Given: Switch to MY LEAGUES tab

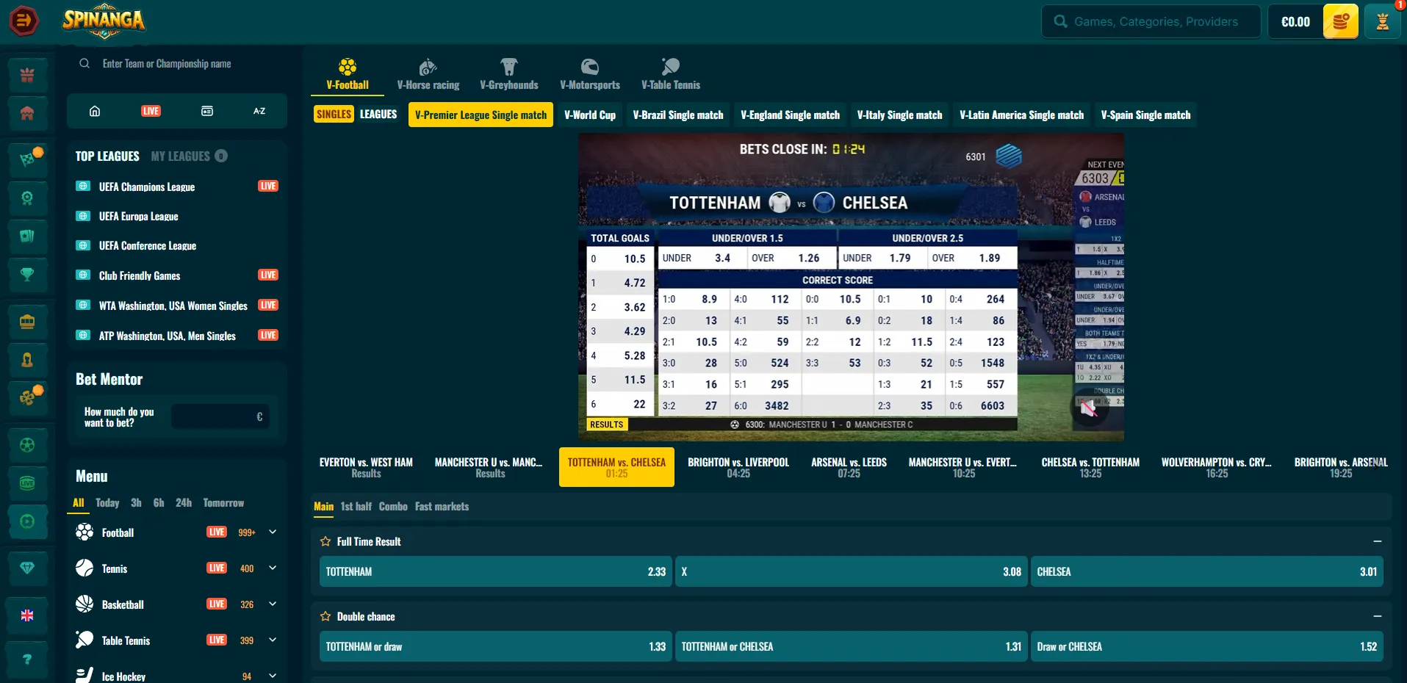Looking at the screenshot, I should coord(189,156).
